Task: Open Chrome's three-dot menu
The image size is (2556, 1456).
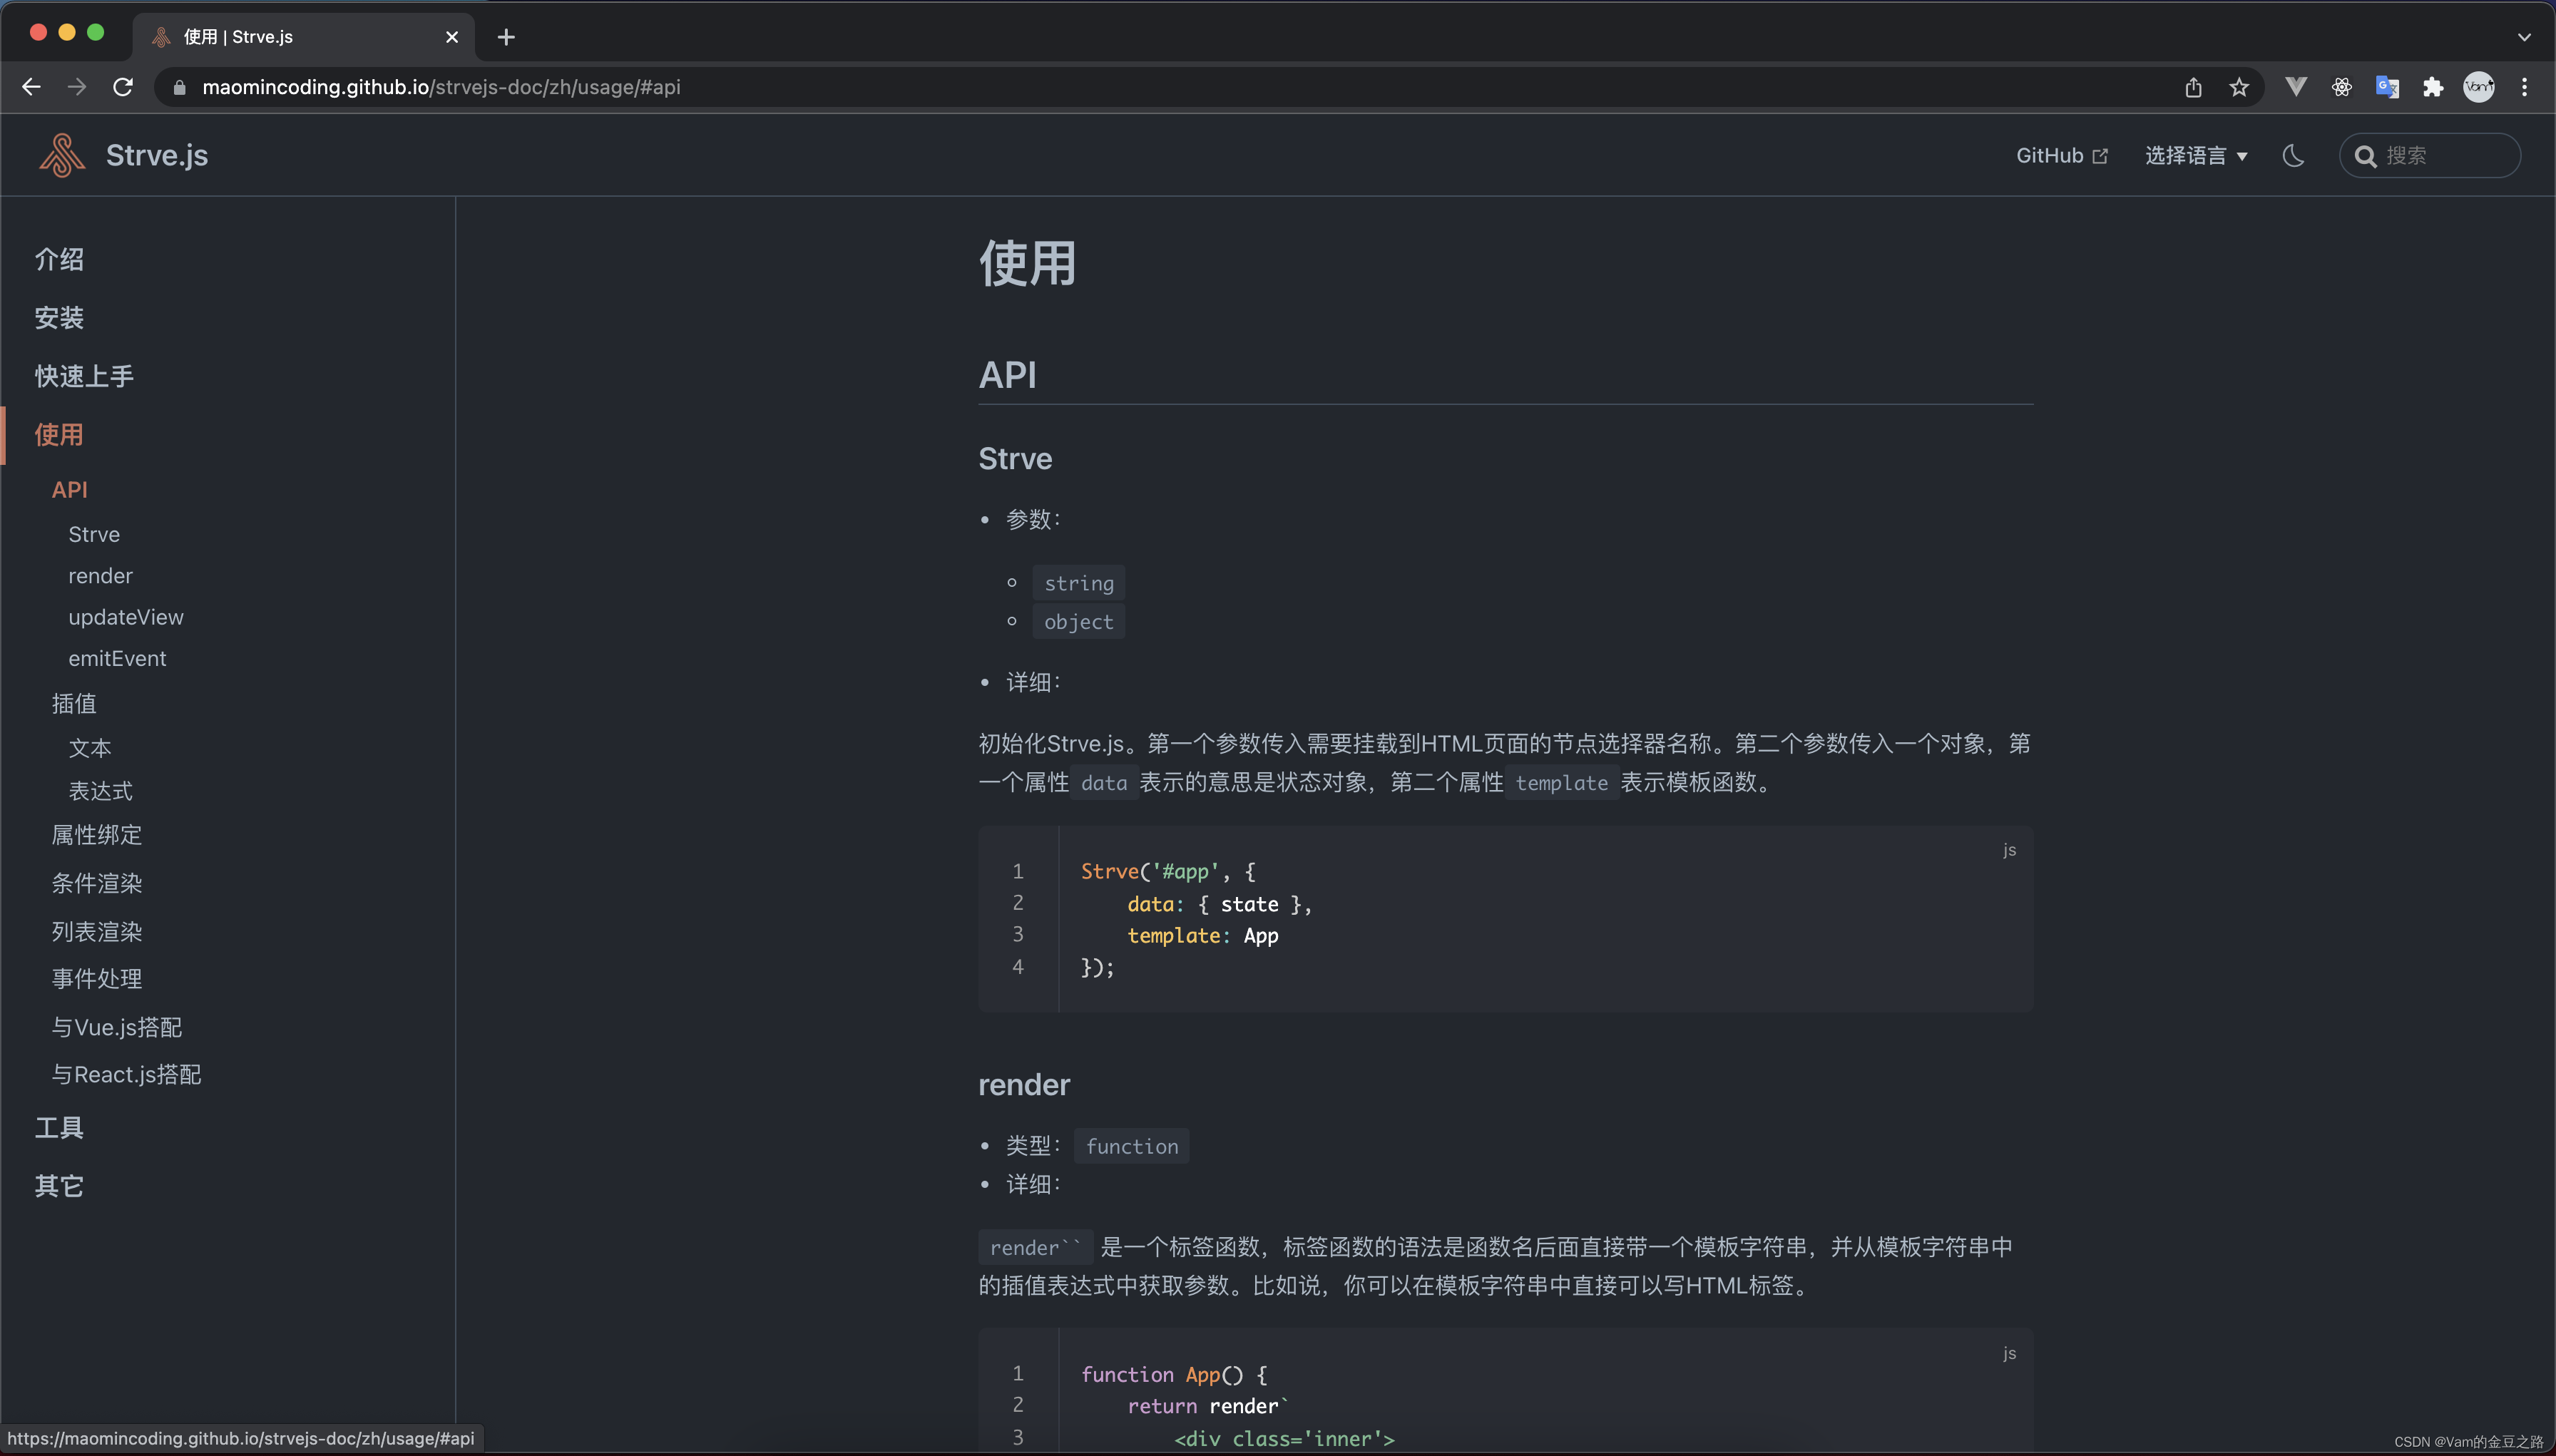Action: coord(2525,88)
